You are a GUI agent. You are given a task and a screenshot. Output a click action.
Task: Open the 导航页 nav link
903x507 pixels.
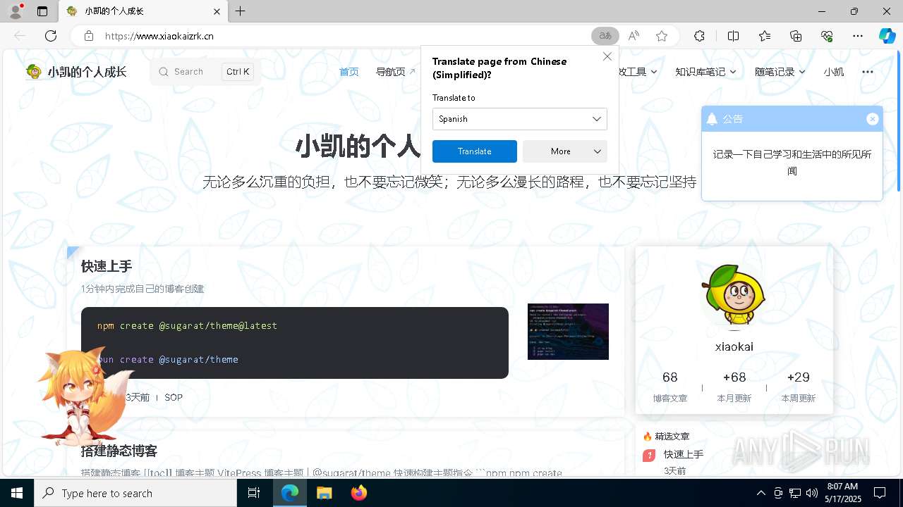coord(395,72)
